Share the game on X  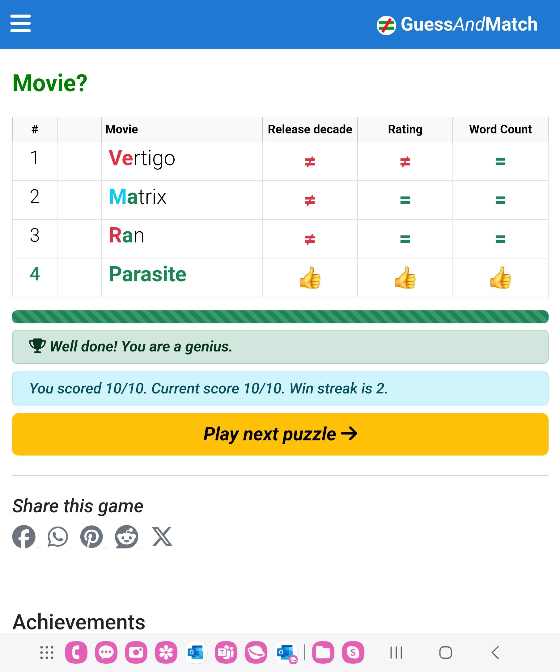click(x=162, y=537)
